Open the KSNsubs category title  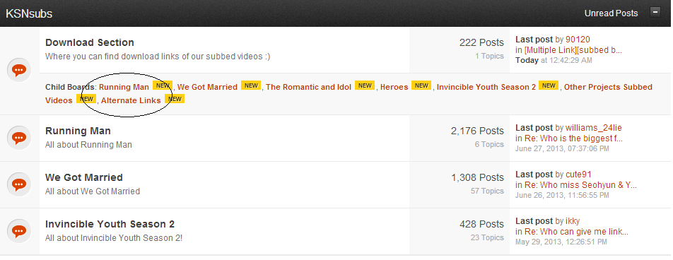click(x=29, y=13)
